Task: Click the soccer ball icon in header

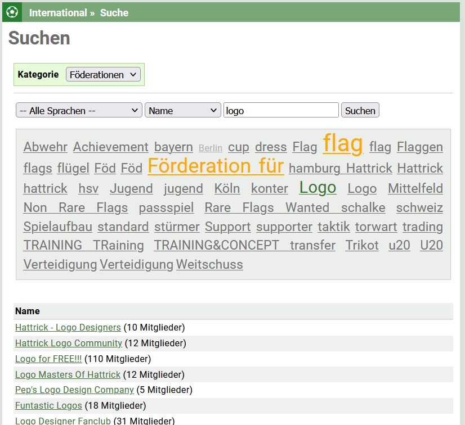Action: (x=12, y=12)
